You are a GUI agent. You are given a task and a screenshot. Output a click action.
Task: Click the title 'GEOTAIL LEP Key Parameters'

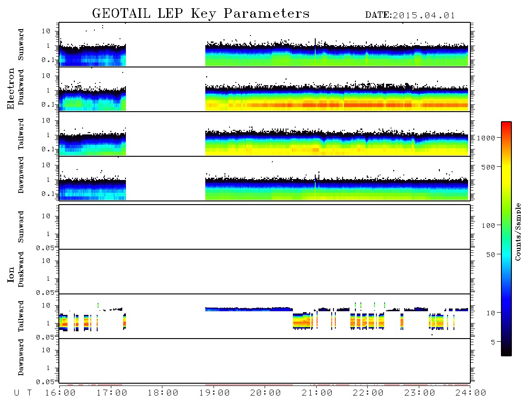[201, 14]
